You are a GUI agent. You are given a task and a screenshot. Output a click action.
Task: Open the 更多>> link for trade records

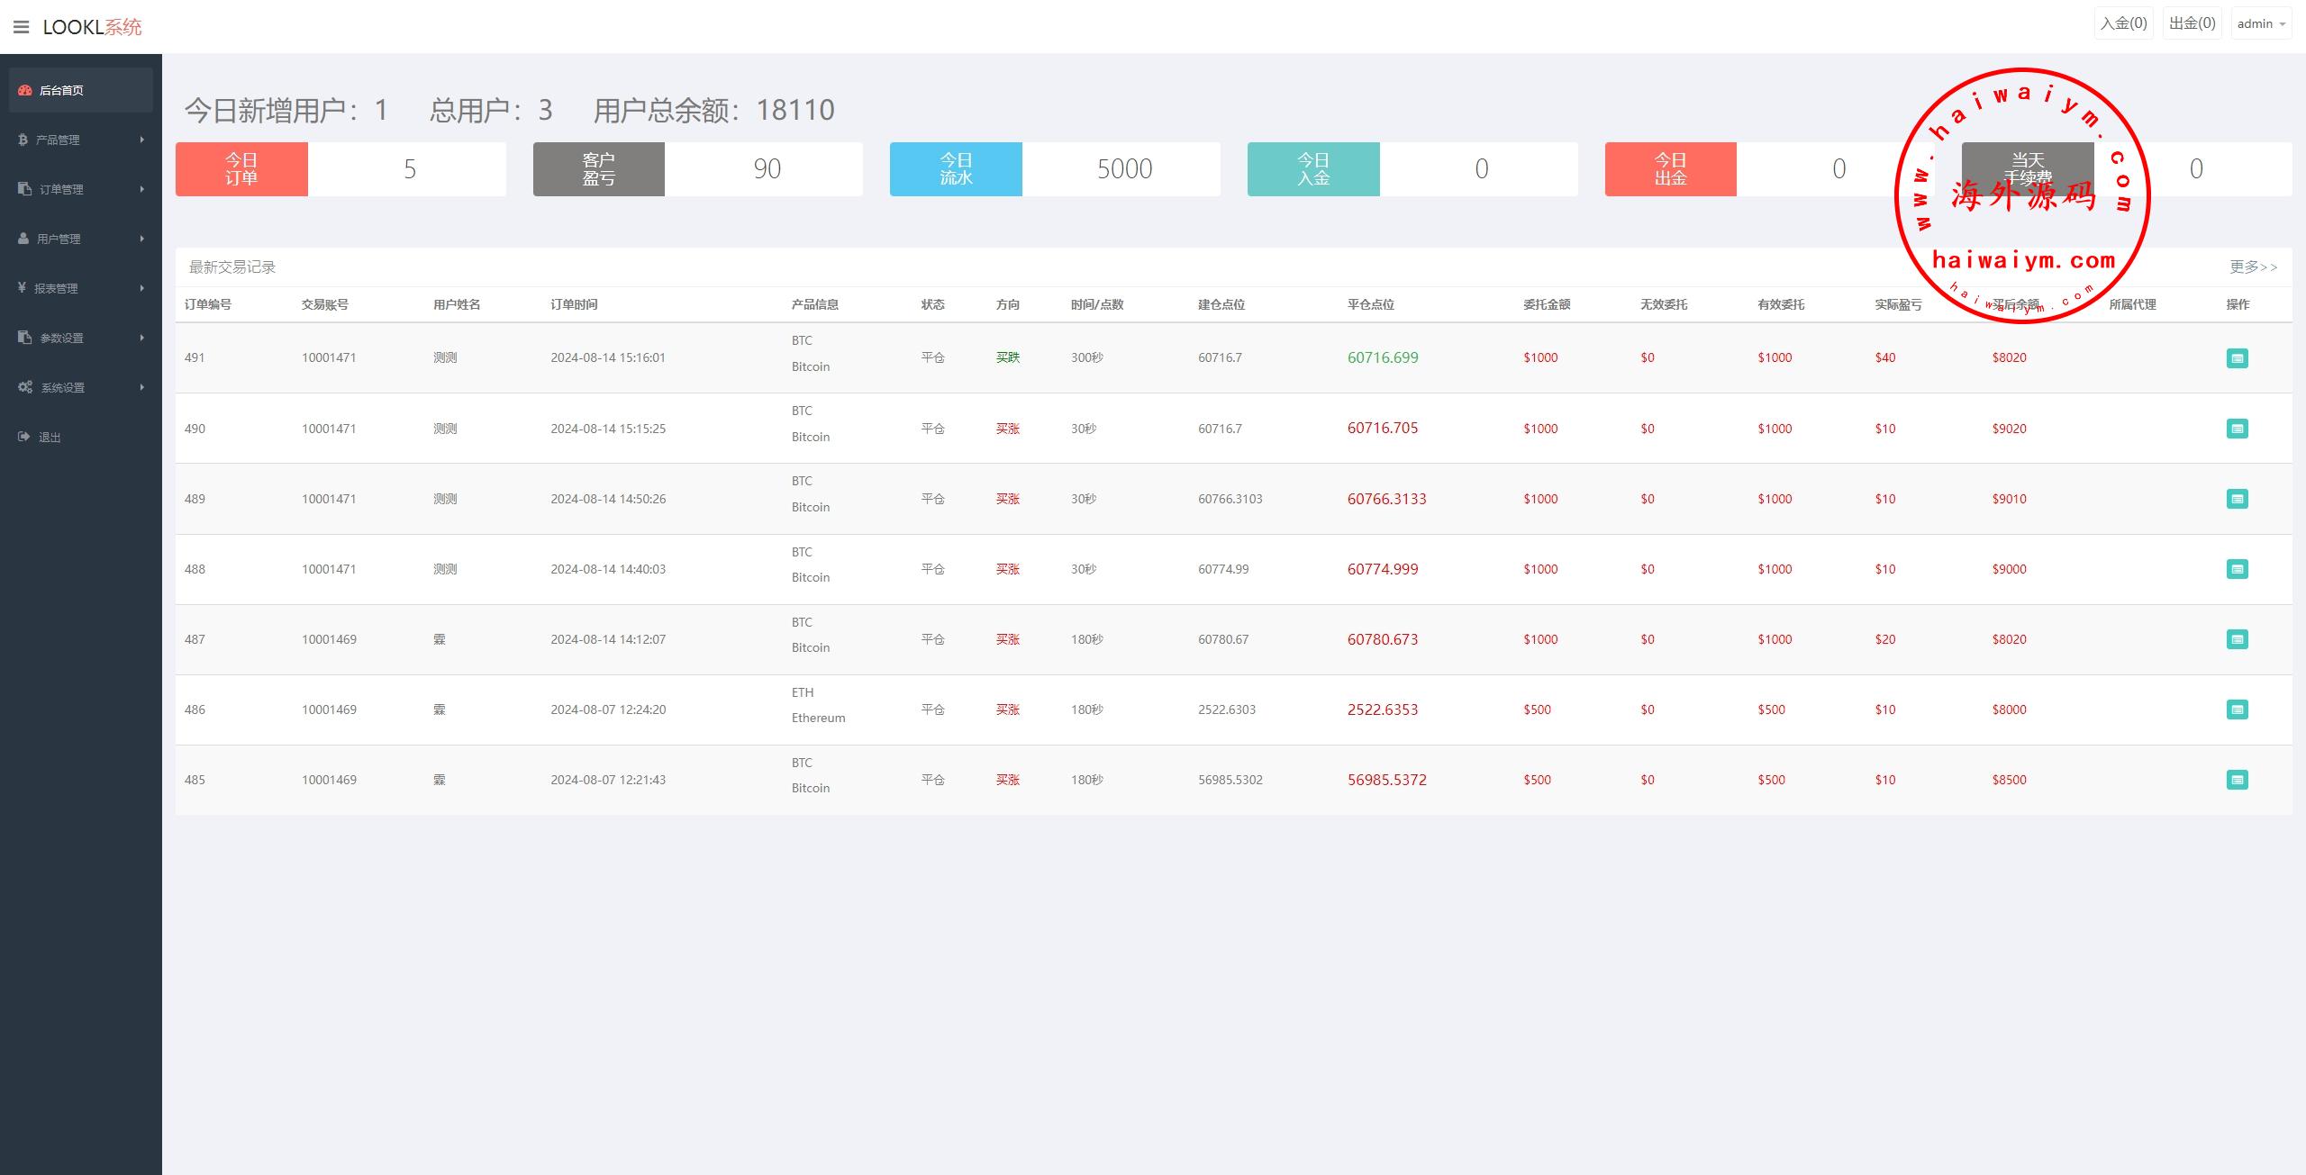2253,267
